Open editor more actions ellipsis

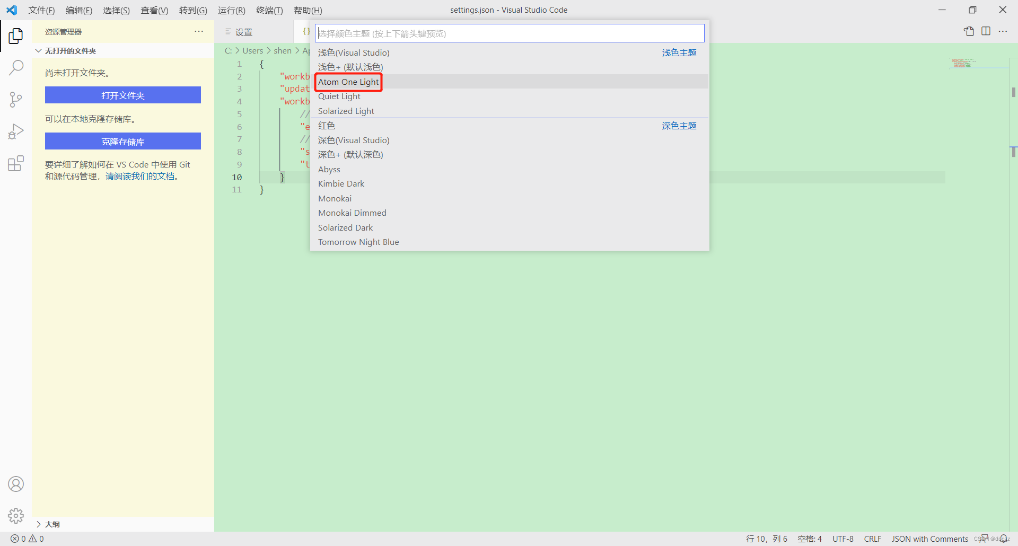tap(1003, 31)
